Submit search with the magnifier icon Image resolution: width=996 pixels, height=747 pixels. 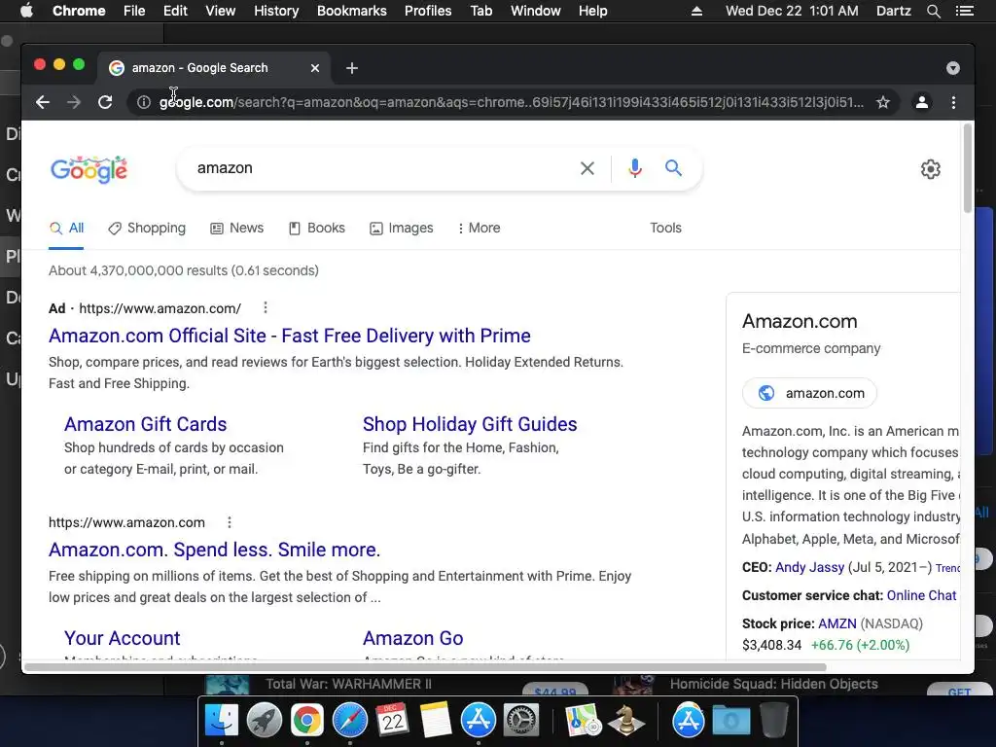pyautogui.click(x=673, y=168)
